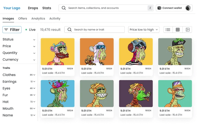
Task: Click the magnifier icon in top search bar
Action: pyautogui.click(x=64, y=8)
